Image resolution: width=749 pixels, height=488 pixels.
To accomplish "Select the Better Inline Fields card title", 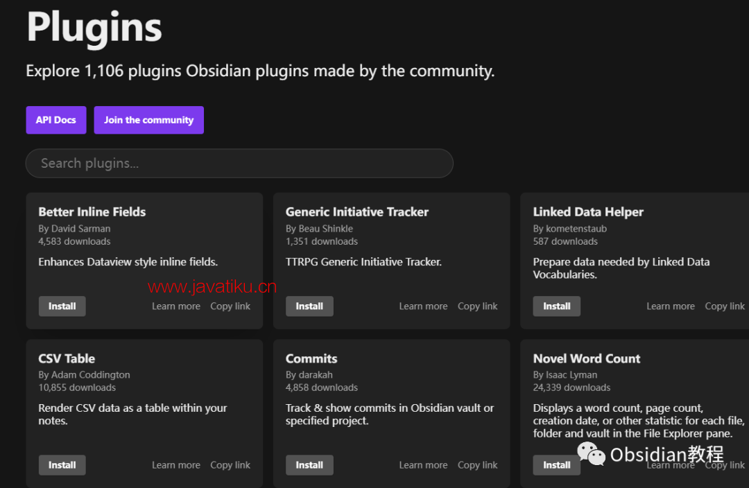I will pos(92,212).
